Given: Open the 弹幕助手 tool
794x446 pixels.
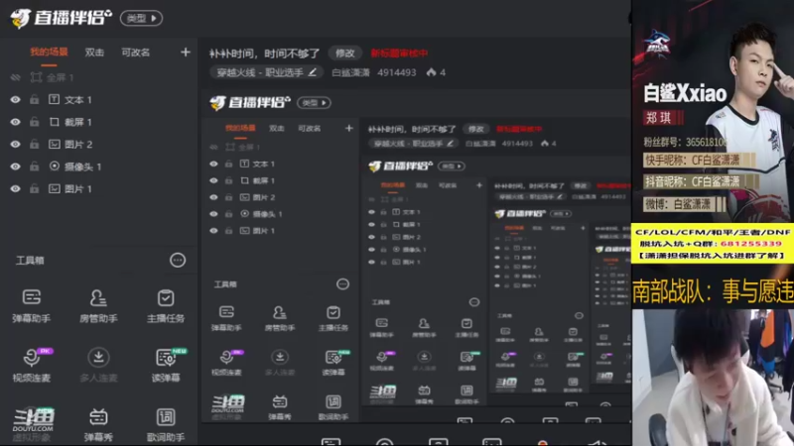Looking at the screenshot, I should 32,305.
